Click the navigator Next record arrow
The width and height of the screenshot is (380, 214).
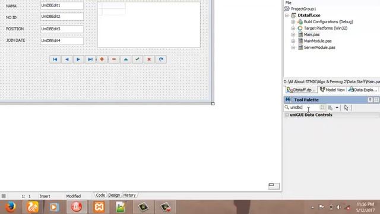click(x=78, y=59)
